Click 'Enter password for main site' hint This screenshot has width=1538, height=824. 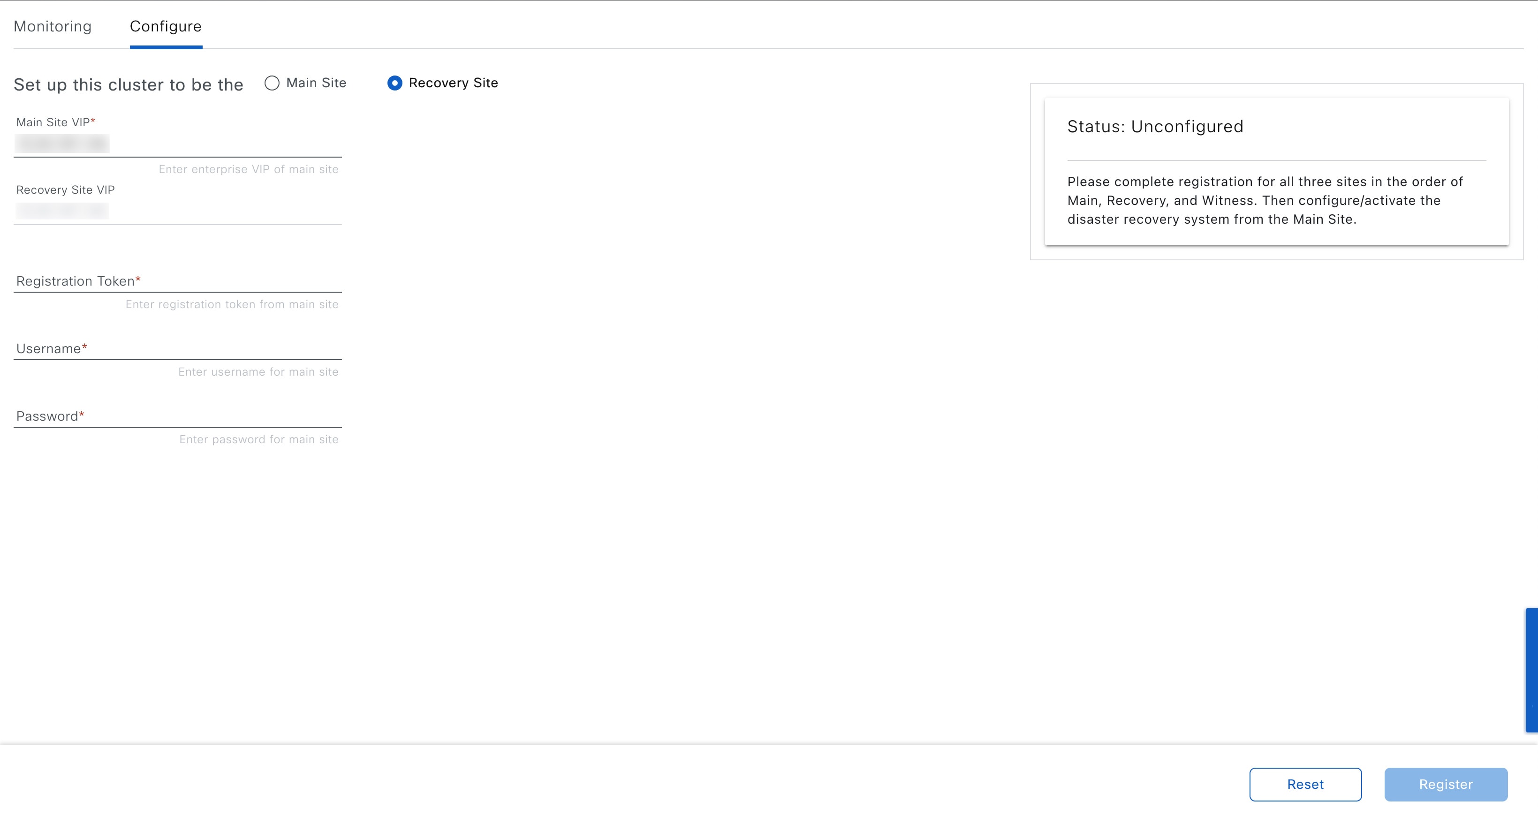click(x=258, y=439)
